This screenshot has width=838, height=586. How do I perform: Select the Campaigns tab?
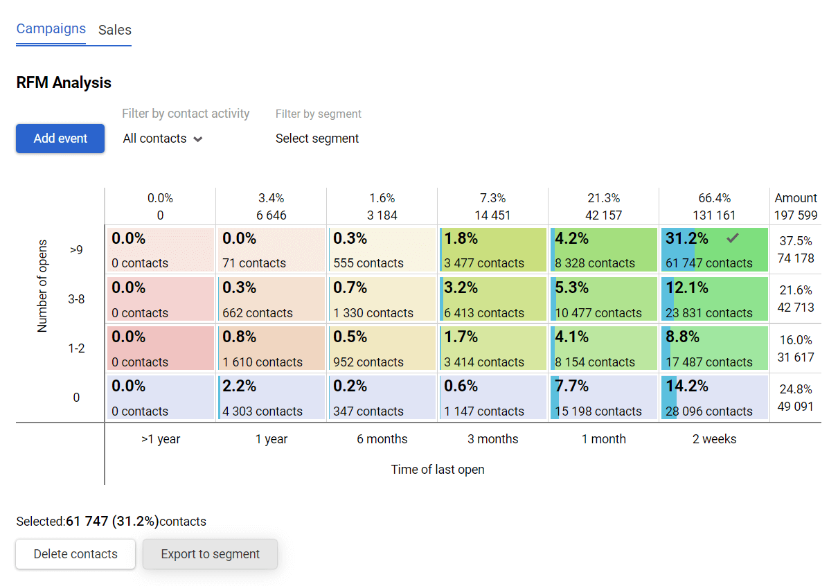tap(51, 29)
